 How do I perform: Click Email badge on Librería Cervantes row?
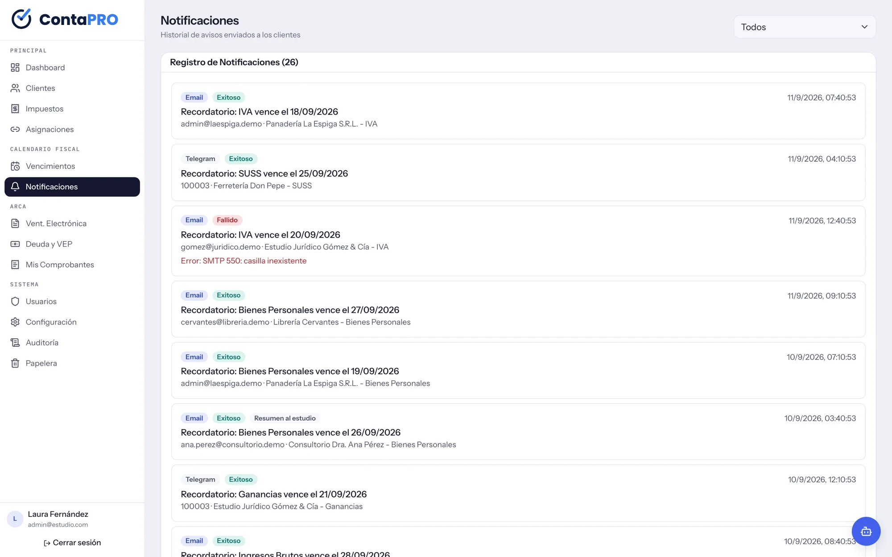pyautogui.click(x=194, y=295)
